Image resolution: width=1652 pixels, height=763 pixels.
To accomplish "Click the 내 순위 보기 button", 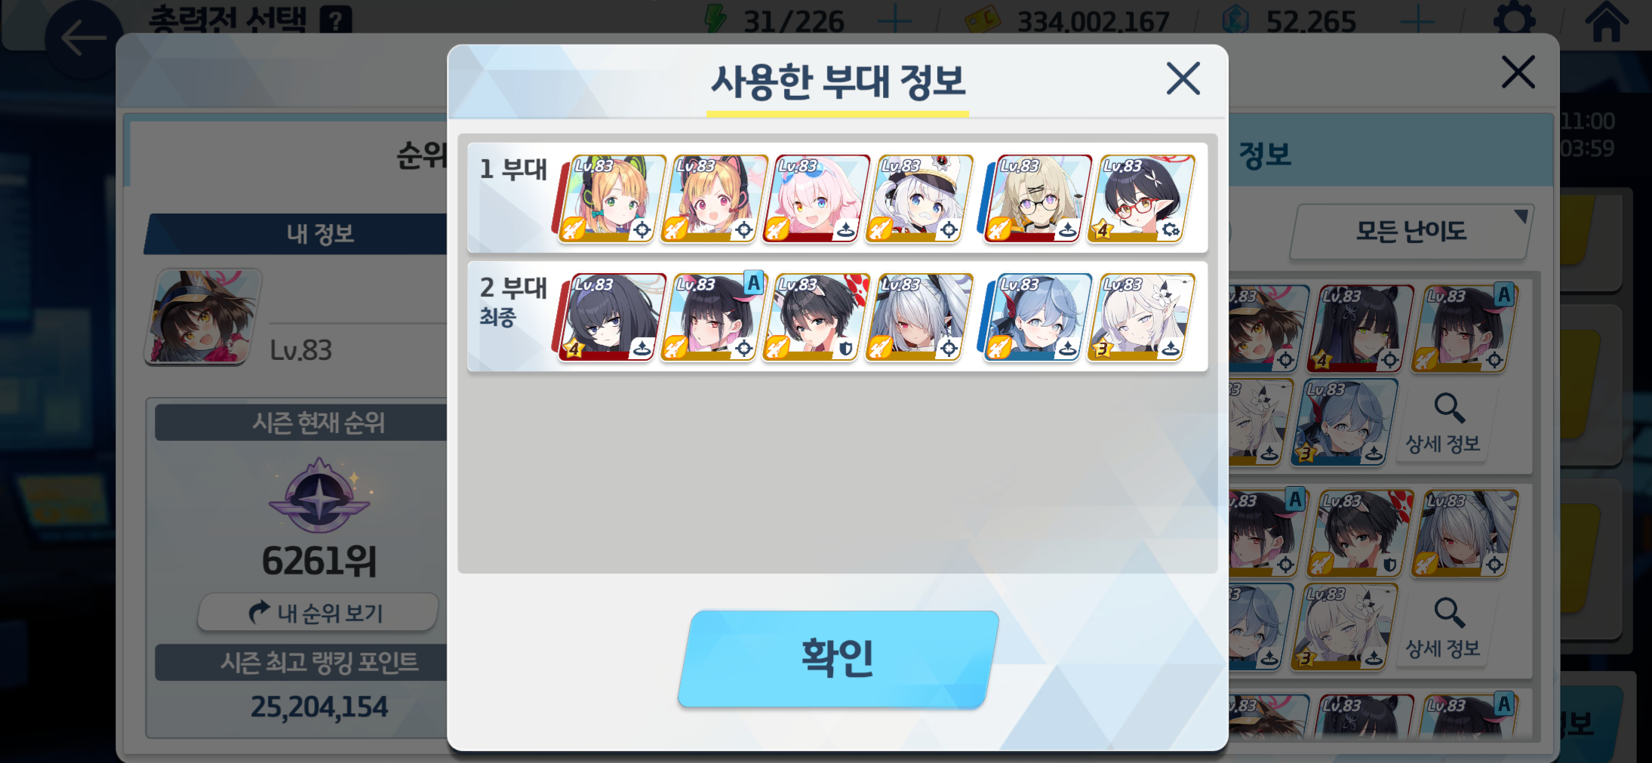I will (318, 612).
